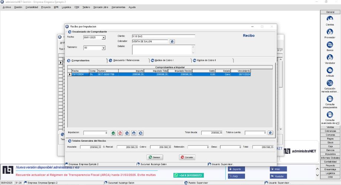The width and height of the screenshot is (341, 185).
Task: Open the Impuestos sidebar section
Action: click(330, 154)
